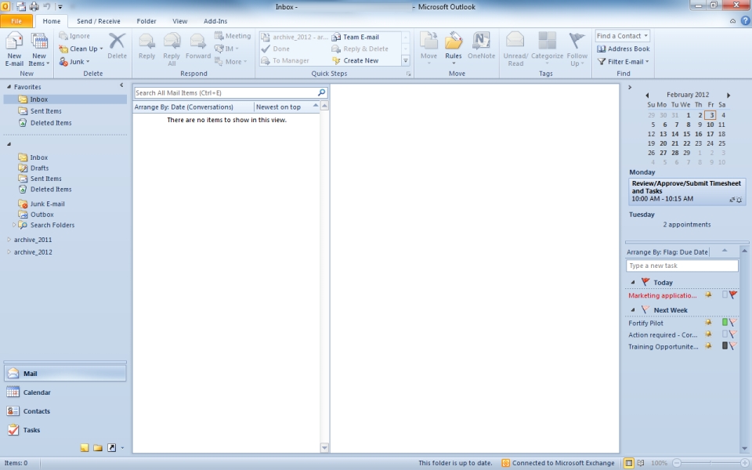Minimize the ribbon with caret
The width and height of the screenshot is (752, 470).
click(x=733, y=21)
